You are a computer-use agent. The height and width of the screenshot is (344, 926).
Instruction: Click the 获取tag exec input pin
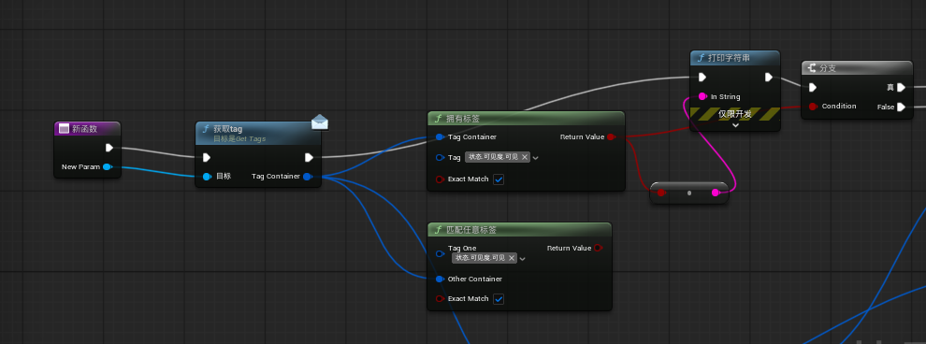(206, 158)
